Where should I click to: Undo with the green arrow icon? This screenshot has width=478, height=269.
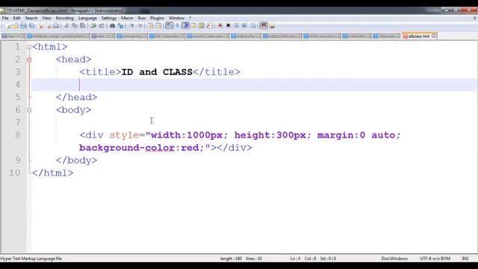coord(93,26)
